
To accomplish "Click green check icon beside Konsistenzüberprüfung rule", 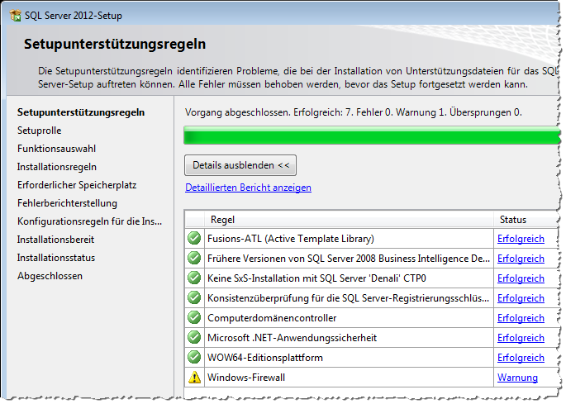I will [x=195, y=298].
